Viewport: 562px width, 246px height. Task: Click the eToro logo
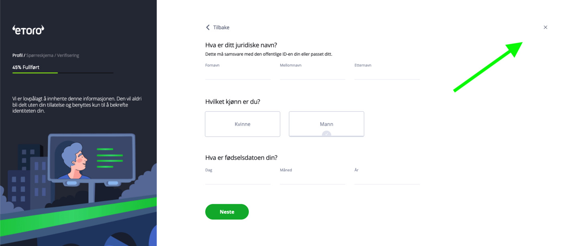tap(28, 30)
